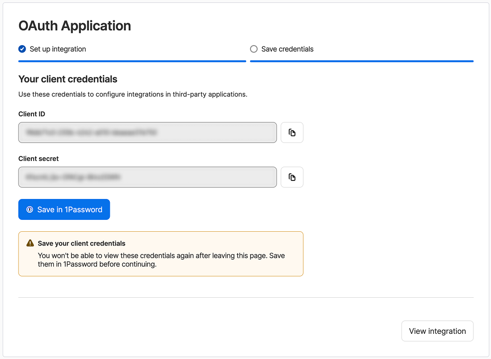Click the blue progress bar under Set up integration

coord(132,60)
